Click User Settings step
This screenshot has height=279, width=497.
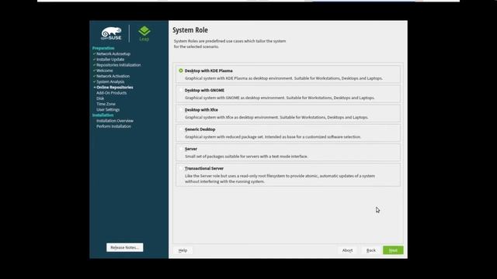tap(108, 110)
